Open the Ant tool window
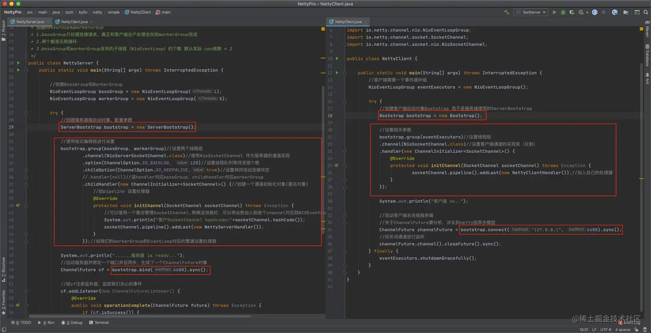The width and height of the screenshot is (651, 333). 647,78
